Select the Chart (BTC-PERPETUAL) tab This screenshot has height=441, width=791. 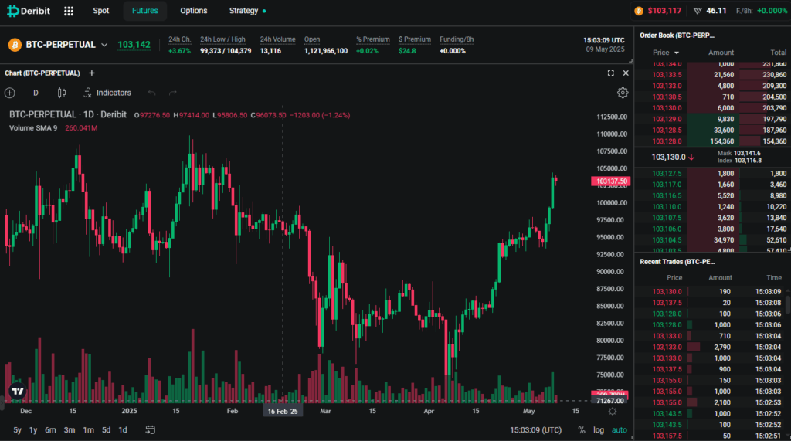coord(42,73)
